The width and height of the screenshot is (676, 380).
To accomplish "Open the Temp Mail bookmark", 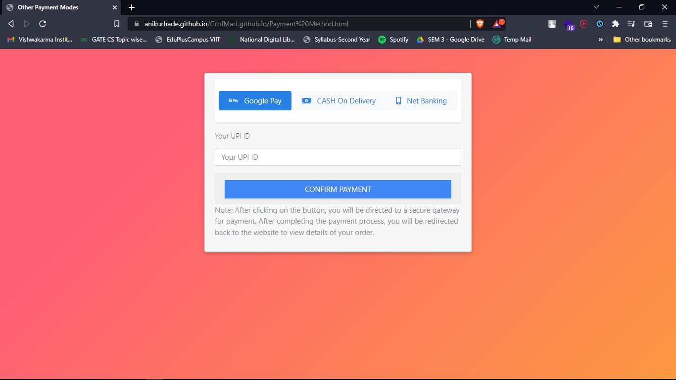I will click(x=512, y=40).
